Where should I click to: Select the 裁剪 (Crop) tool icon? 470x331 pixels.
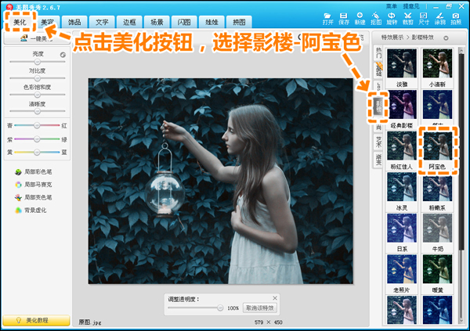point(407,17)
